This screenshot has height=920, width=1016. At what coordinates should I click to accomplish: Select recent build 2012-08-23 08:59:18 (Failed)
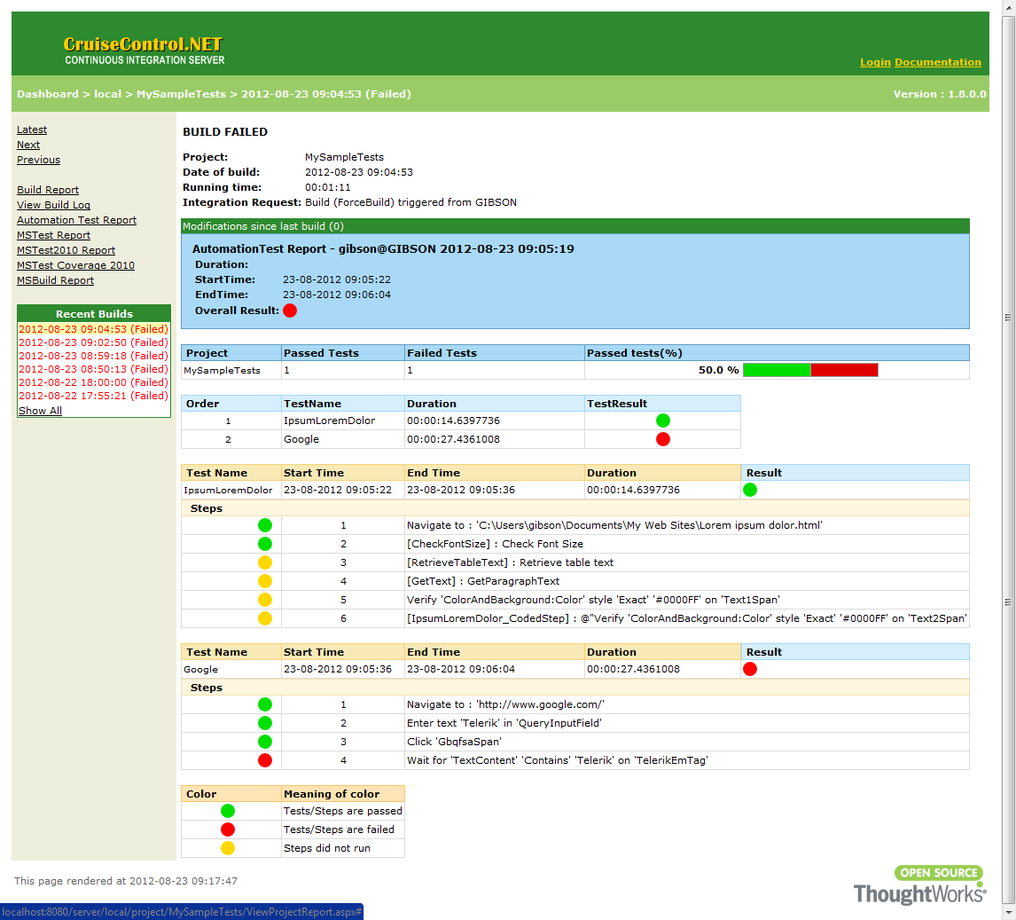coord(93,356)
